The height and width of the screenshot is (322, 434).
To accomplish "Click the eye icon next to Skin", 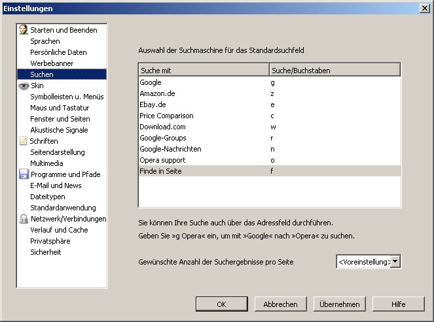I will [24, 86].
